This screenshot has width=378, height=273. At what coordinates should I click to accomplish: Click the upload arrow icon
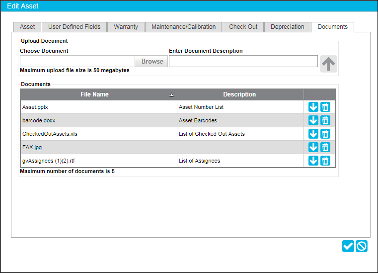click(x=328, y=64)
